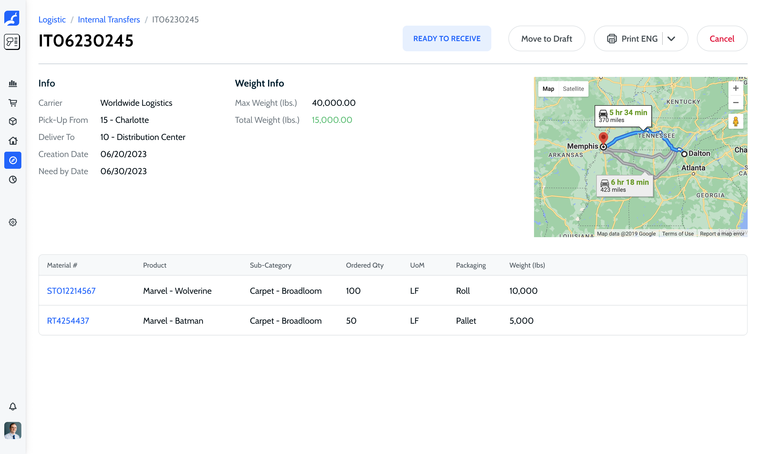Screen dimensions: 769x454
Task: Open the settings gear in sidebar
Action: coord(13,222)
